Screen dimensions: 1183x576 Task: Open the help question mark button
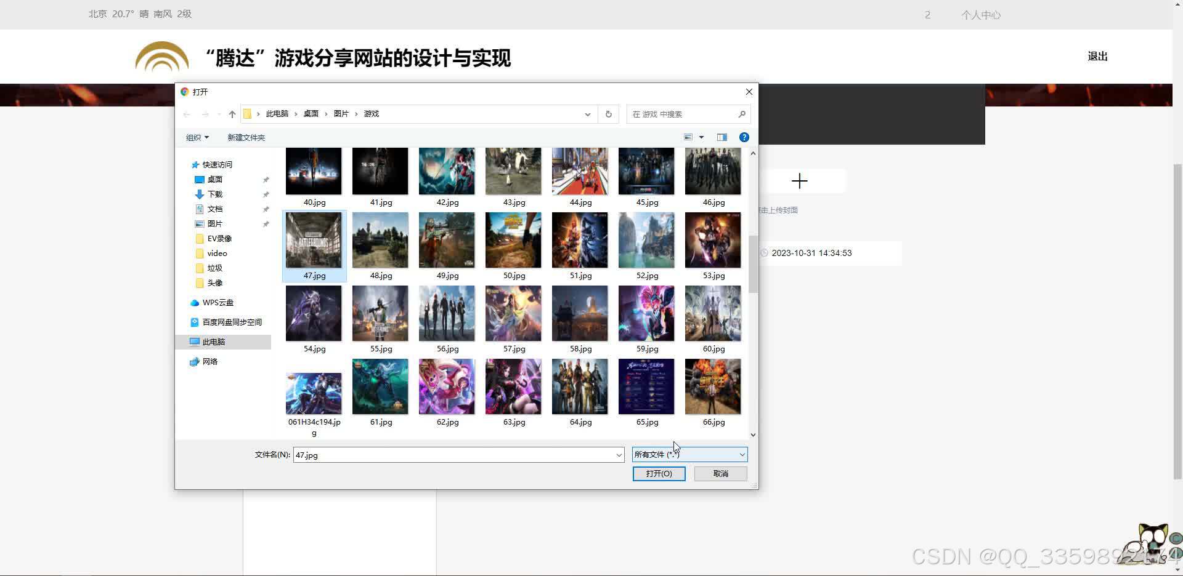[744, 137]
